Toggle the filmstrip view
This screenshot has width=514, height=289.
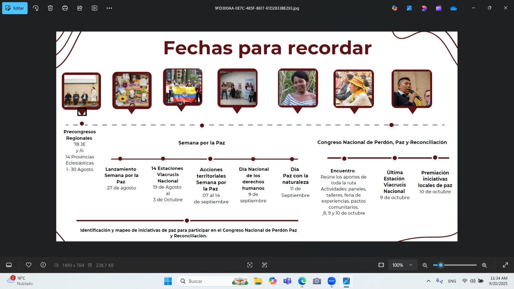[9, 265]
